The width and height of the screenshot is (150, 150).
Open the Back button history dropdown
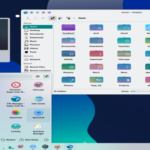click(x=30, y=19)
